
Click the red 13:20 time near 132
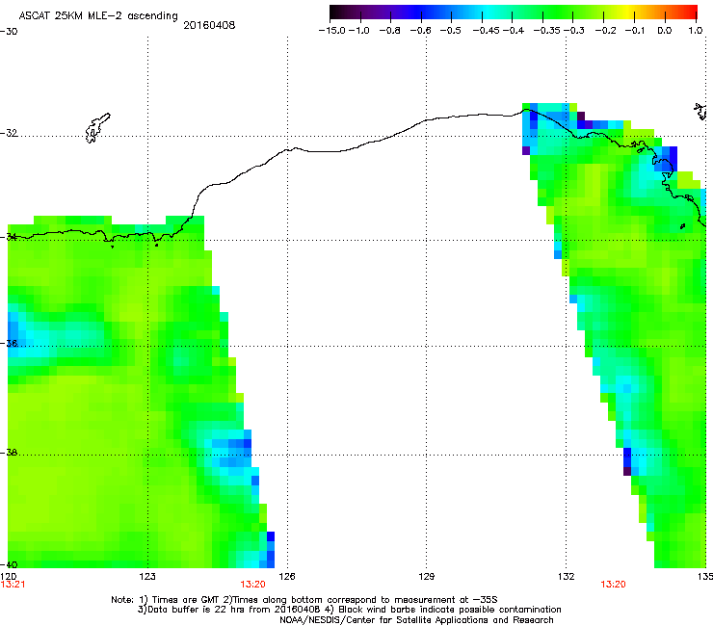click(x=613, y=585)
